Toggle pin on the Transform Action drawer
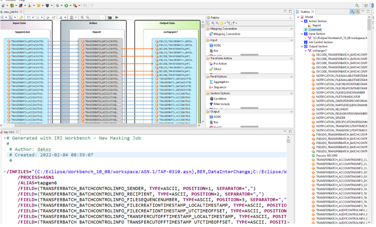The width and height of the screenshot is (376, 227). click(x=291, y=58)
